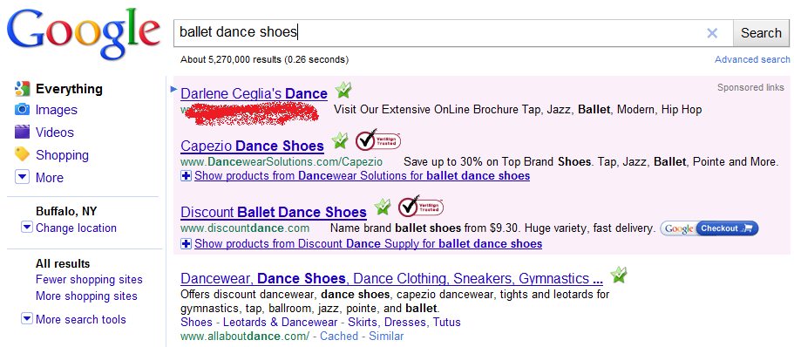Screen dimensions: 794x347
Task: Open Leotards & Dancewear sitelink
Action: [280, 323]
